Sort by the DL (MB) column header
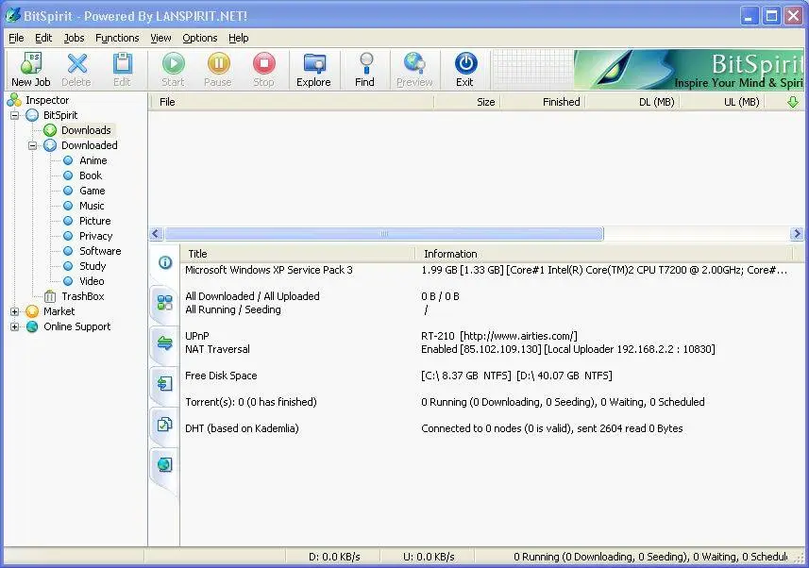 632,102
